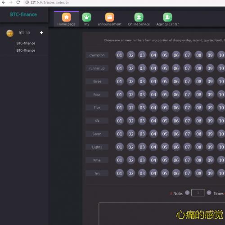Image resolution: width=225 pixels, height=225 pixels.
Task: Select number 01 in champion row
Action: pyautogui.click(x=120, y=55)
